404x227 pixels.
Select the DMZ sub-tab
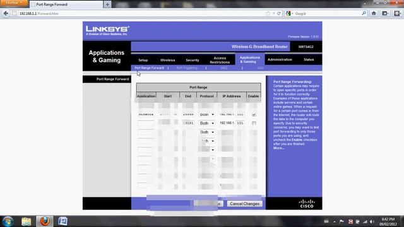224,68
